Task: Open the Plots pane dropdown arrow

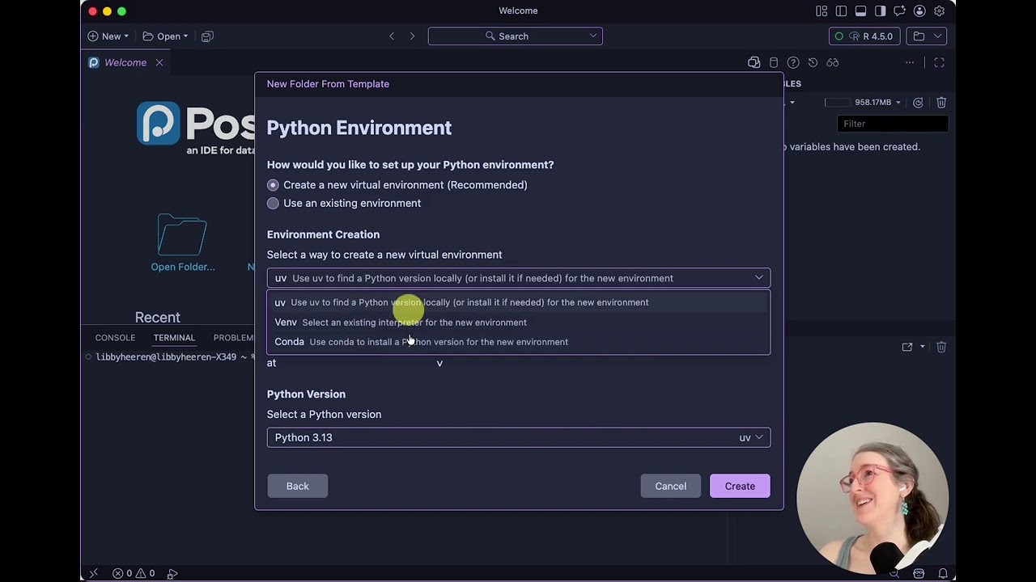Action: pos(922,347)
